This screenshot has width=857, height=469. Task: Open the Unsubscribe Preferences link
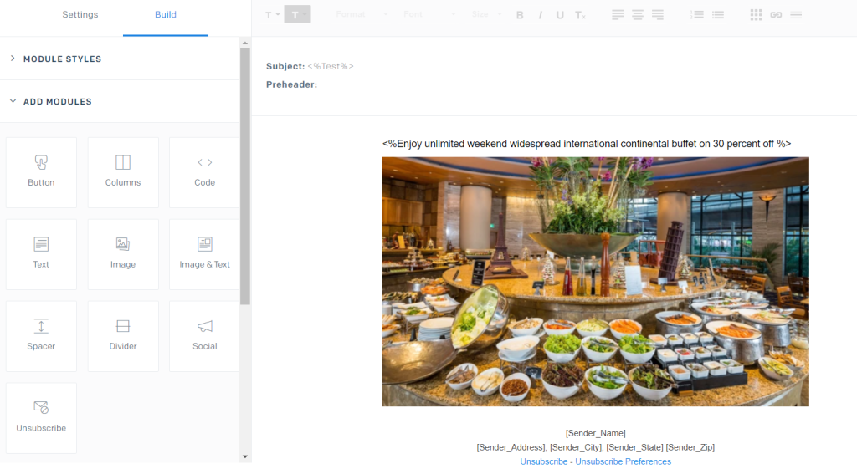[x=623, y=461]
